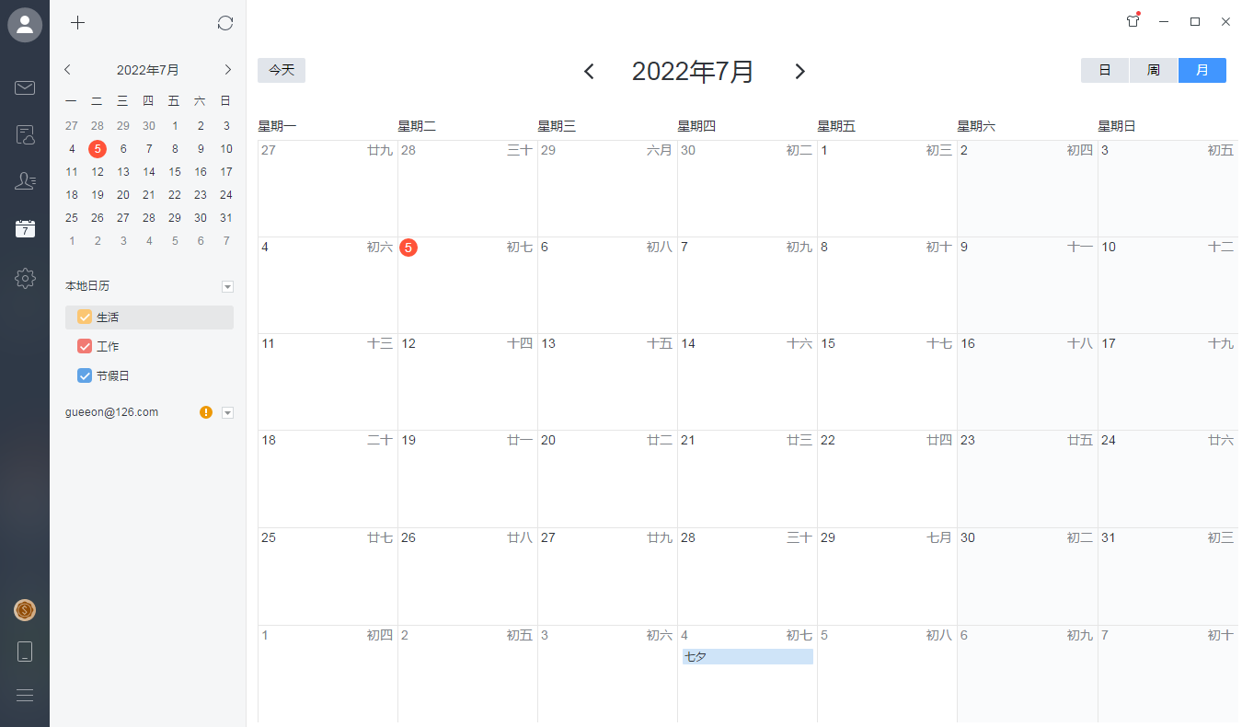This screenshot has width=1242, height=727.
Task: Switch to 周 week view tab
Action: point(1153,71)
